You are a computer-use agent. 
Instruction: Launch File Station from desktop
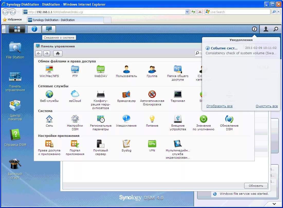point(15,50)
